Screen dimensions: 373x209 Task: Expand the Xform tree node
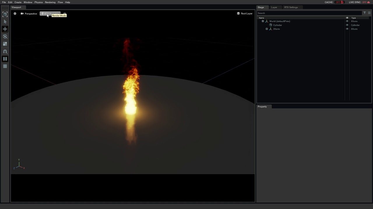[267, 29]
